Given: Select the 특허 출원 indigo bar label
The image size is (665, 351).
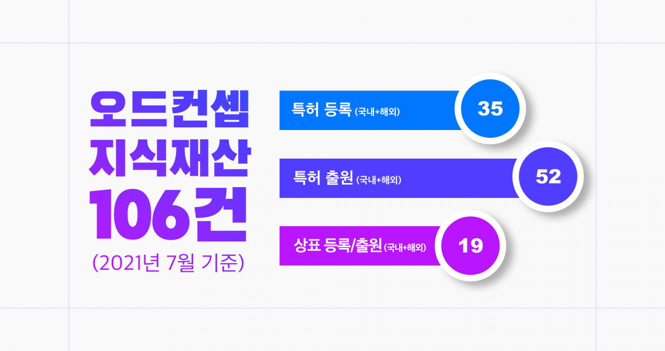Looking at the screenshot, I should click(x=322, y=179).
